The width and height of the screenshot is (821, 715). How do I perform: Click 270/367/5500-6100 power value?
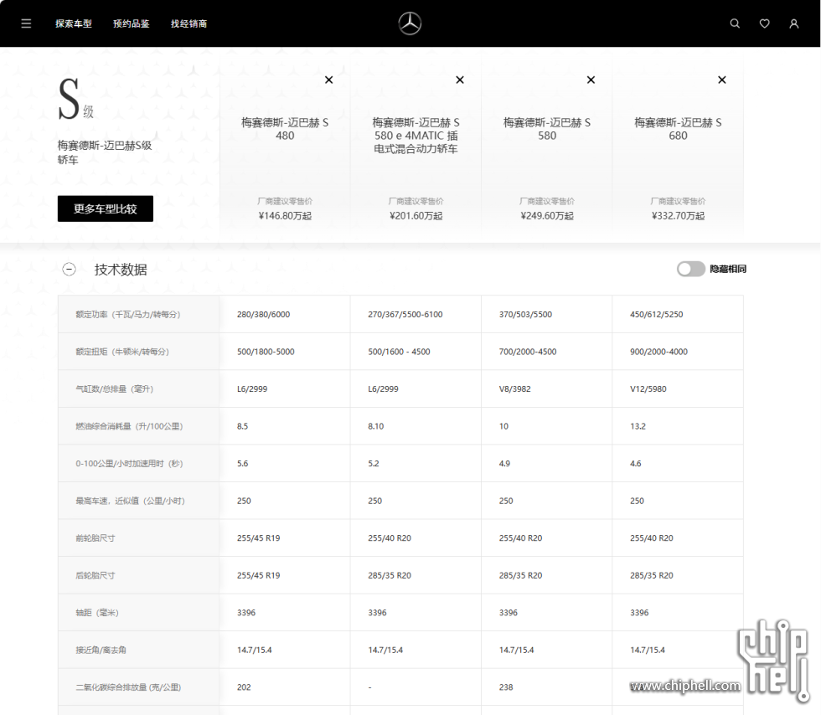pos(405,315)
